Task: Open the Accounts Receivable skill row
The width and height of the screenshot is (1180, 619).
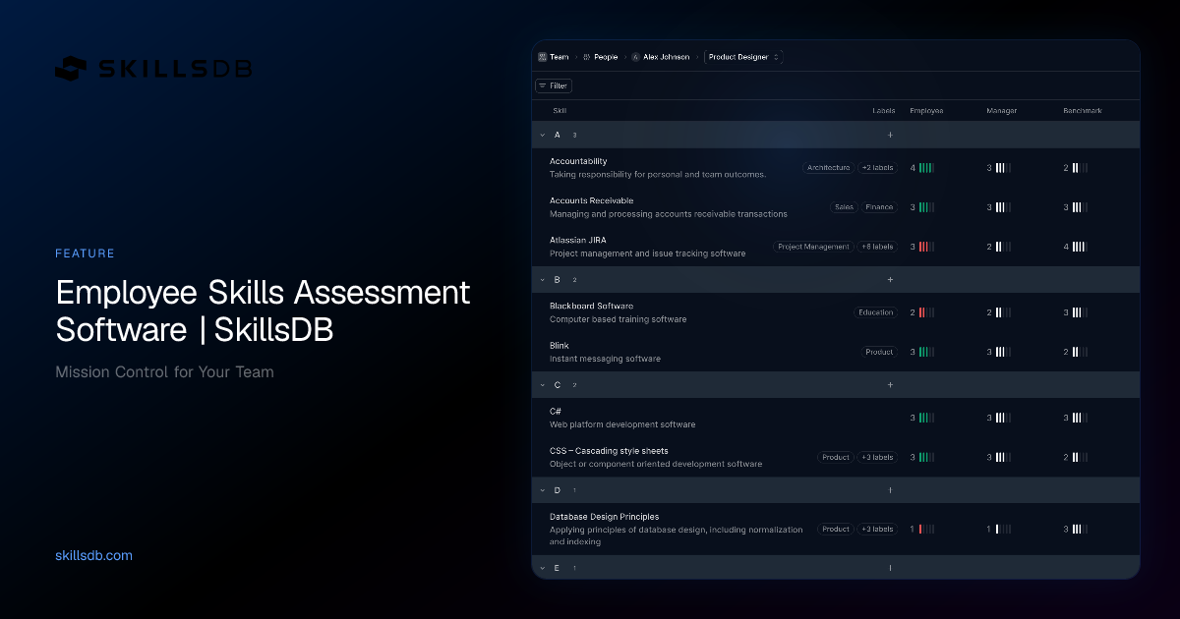Action: 836,207
